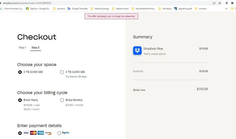Switch to the Step 1 tab

[22, 48]
